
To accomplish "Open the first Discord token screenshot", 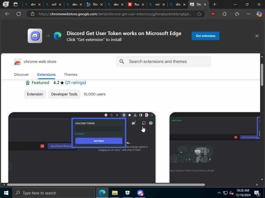I will tap(82, 147).
